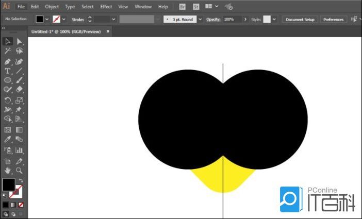Select the Ellipse shape tool
This screenshot has width=362, height=219.
tap(8, 80)
